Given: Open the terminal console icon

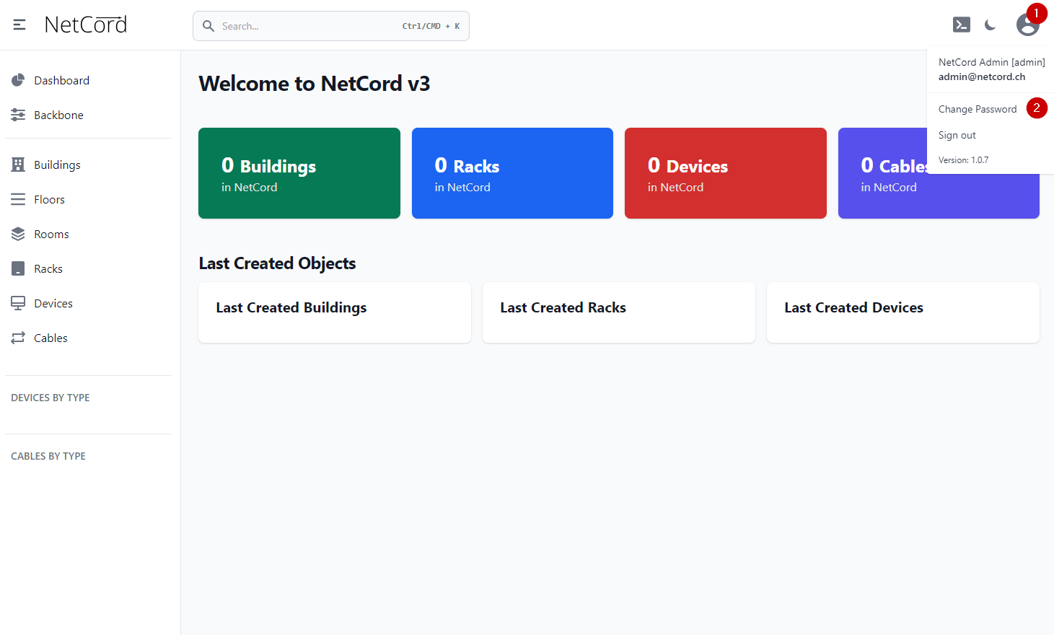Looking at the screenshot, I should click(961, 25).
